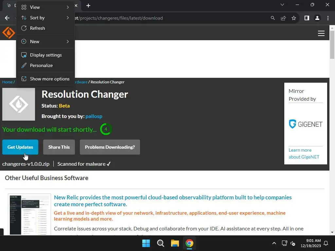Click the network tray icon
335x251 pixels.
[284, 243]
